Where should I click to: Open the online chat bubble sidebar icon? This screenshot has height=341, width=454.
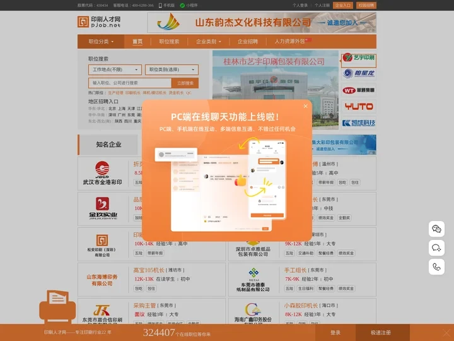(436, 248)
